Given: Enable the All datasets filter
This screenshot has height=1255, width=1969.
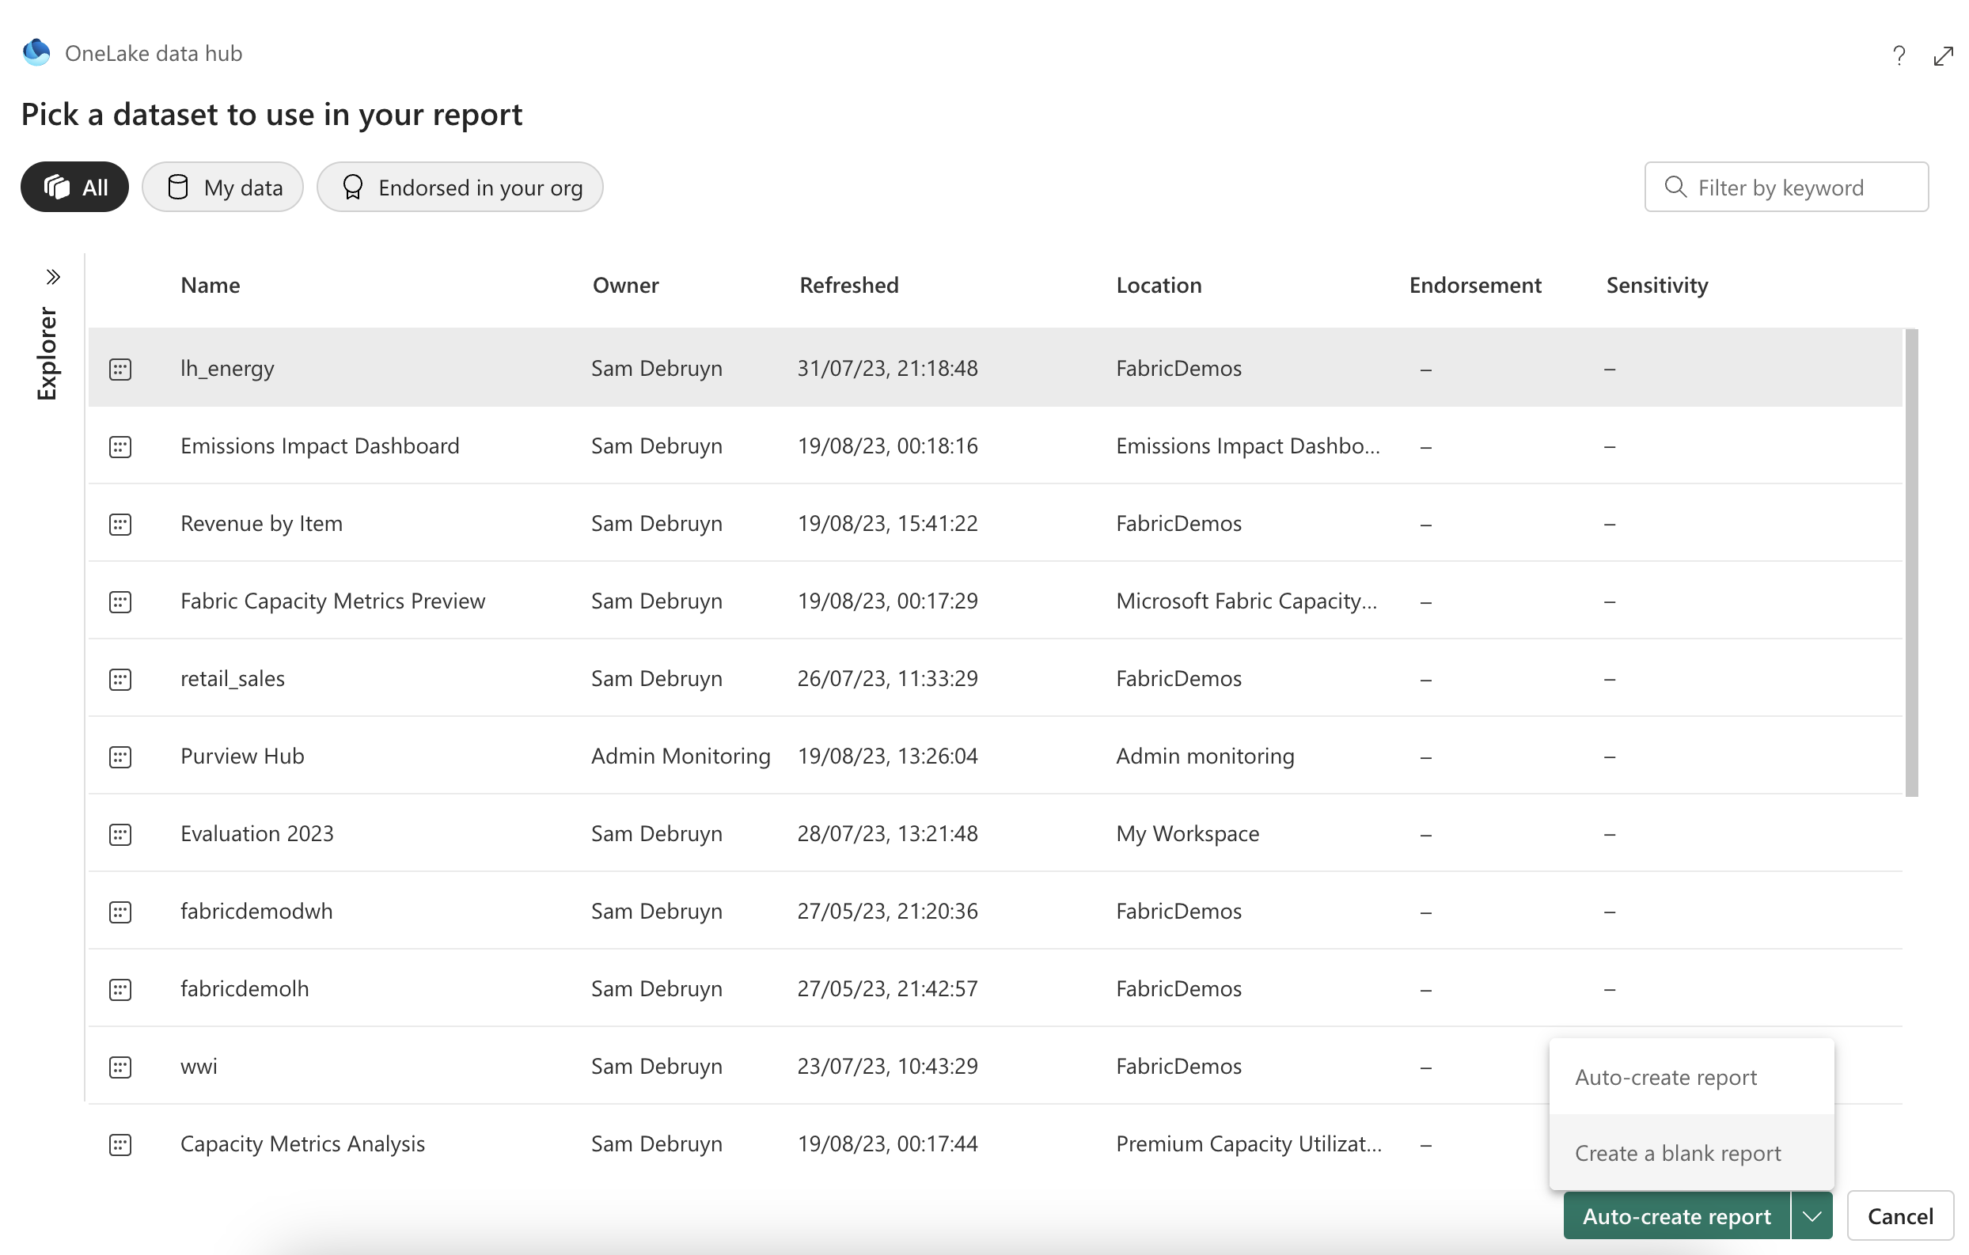Looking at the screenshot, I should tap(74, 187).
